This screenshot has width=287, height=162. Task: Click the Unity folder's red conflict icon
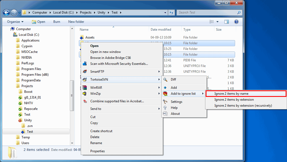pyautogui.click(x=20, y=120)
